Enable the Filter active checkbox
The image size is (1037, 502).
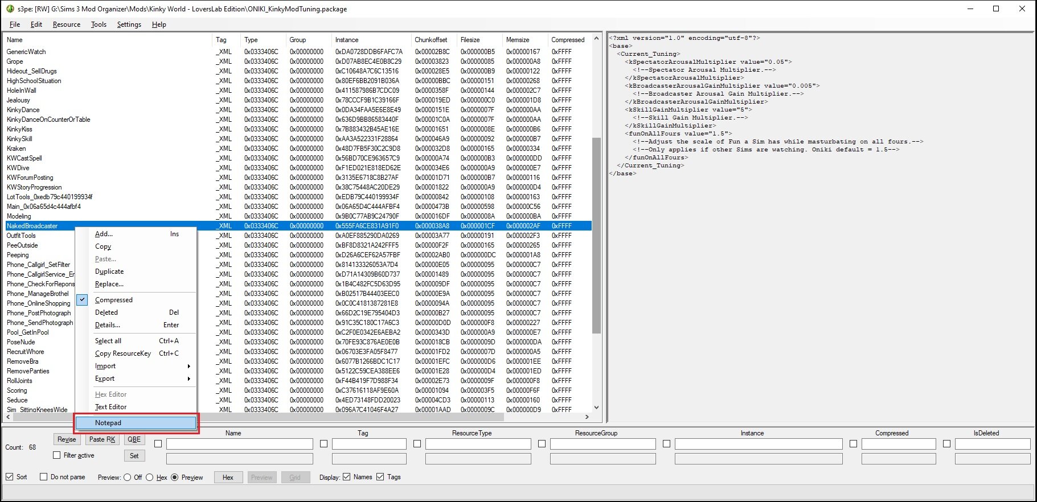tap(56, 455)
